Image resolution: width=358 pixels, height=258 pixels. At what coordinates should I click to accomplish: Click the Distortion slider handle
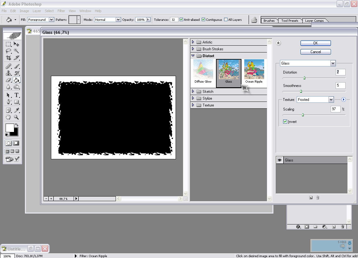[304, 78]
